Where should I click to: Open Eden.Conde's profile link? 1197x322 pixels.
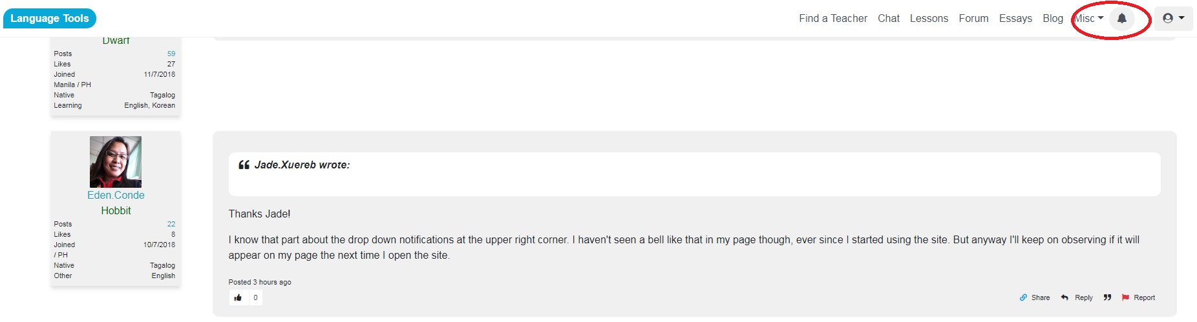click(x=116, y=195)
